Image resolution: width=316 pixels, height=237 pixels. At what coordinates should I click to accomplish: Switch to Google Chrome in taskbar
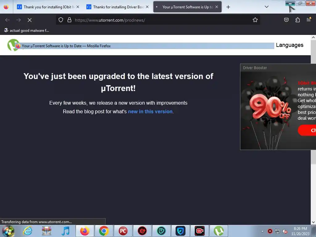(x=104, y=231)
